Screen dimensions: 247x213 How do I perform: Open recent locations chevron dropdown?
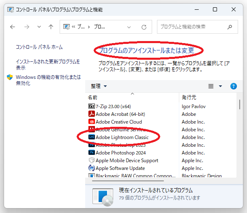coord(39,27)
